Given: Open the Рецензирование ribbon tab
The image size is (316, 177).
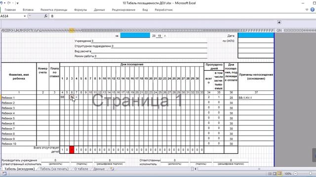Looking at the screenshot, I should (x=123, y=10).
